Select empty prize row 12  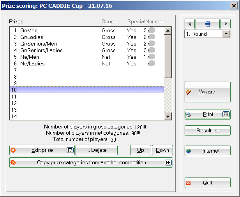pos(87,103)
